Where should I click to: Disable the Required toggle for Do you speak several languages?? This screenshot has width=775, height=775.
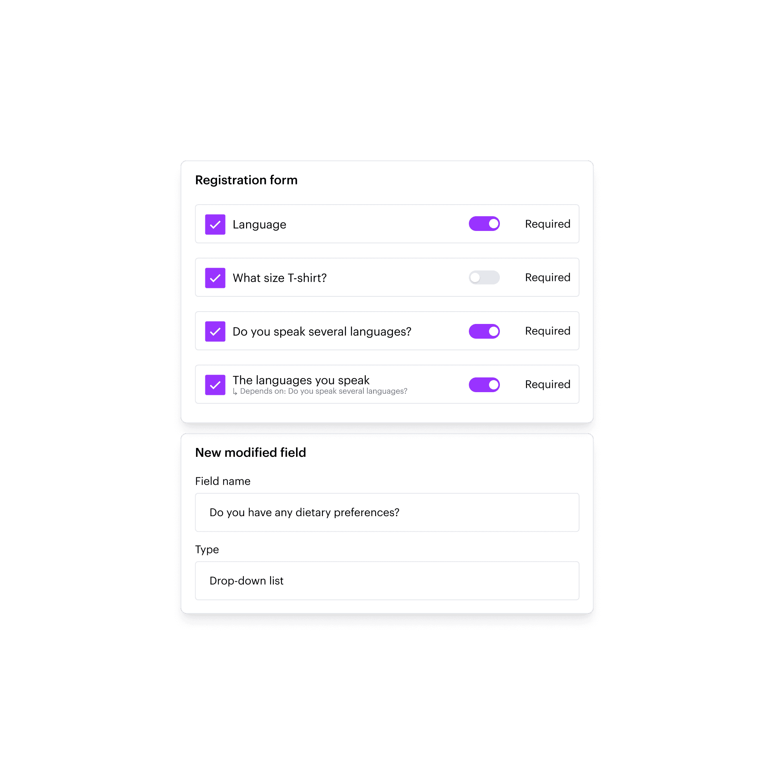484,331
